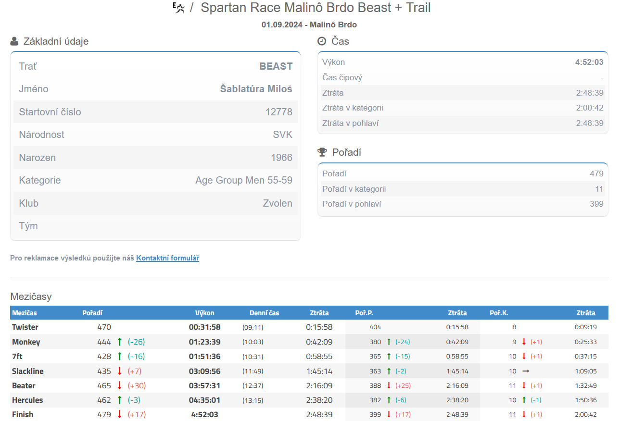620x421 pixels.
Task: Click the 7ft category loss 0:37:15
Action: tap(585, 357)
